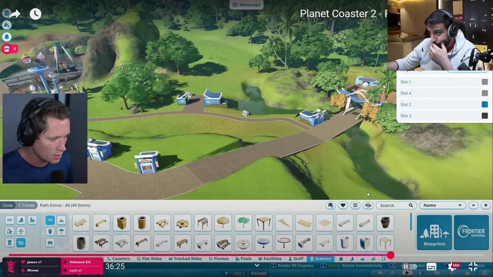
Task: Open the Name sort dropdown
Action: (x=442, y=205)
